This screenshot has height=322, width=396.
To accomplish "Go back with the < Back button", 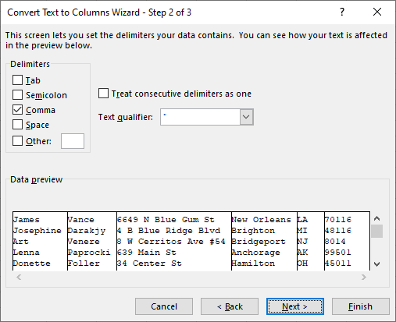I will (230, 306).
